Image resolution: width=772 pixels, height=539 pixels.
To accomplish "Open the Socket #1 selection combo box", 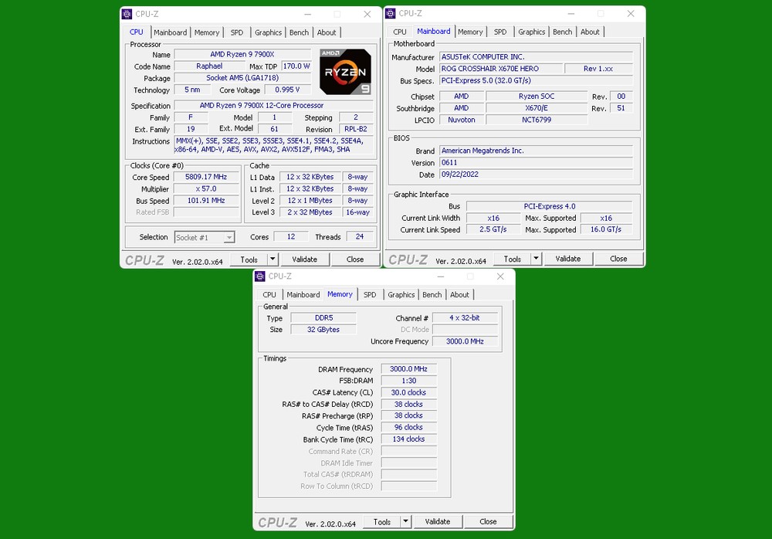I will click(205, 238).
